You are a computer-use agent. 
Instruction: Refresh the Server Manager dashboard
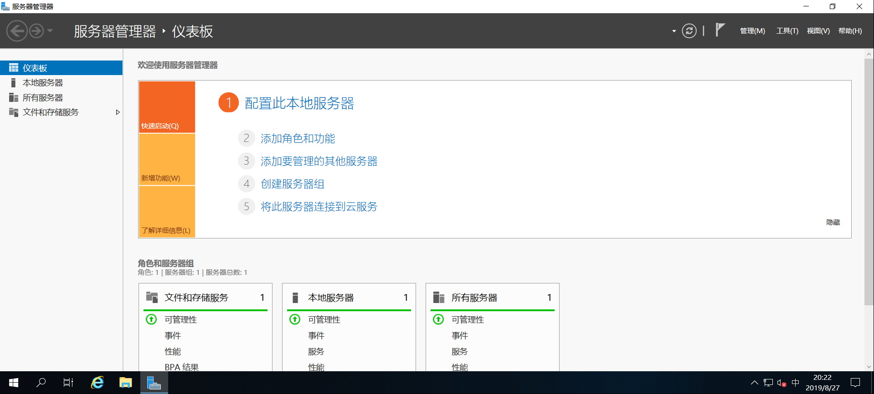689,31
